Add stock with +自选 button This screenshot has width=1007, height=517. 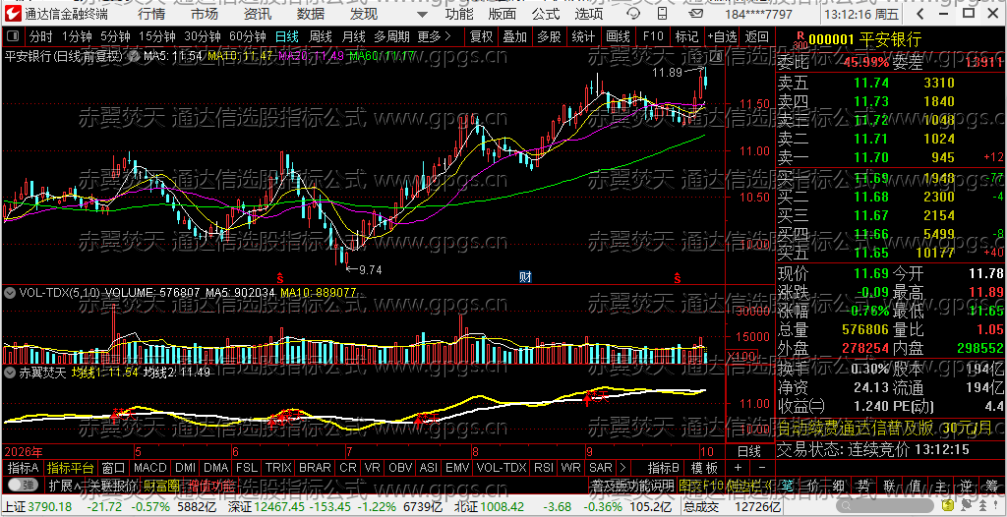click(723, 36)
